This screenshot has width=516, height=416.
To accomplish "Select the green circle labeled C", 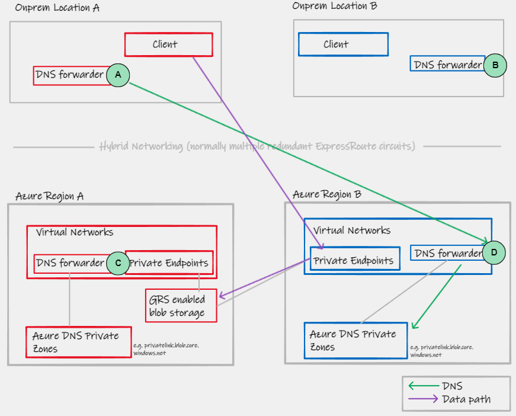I will 118,263.
